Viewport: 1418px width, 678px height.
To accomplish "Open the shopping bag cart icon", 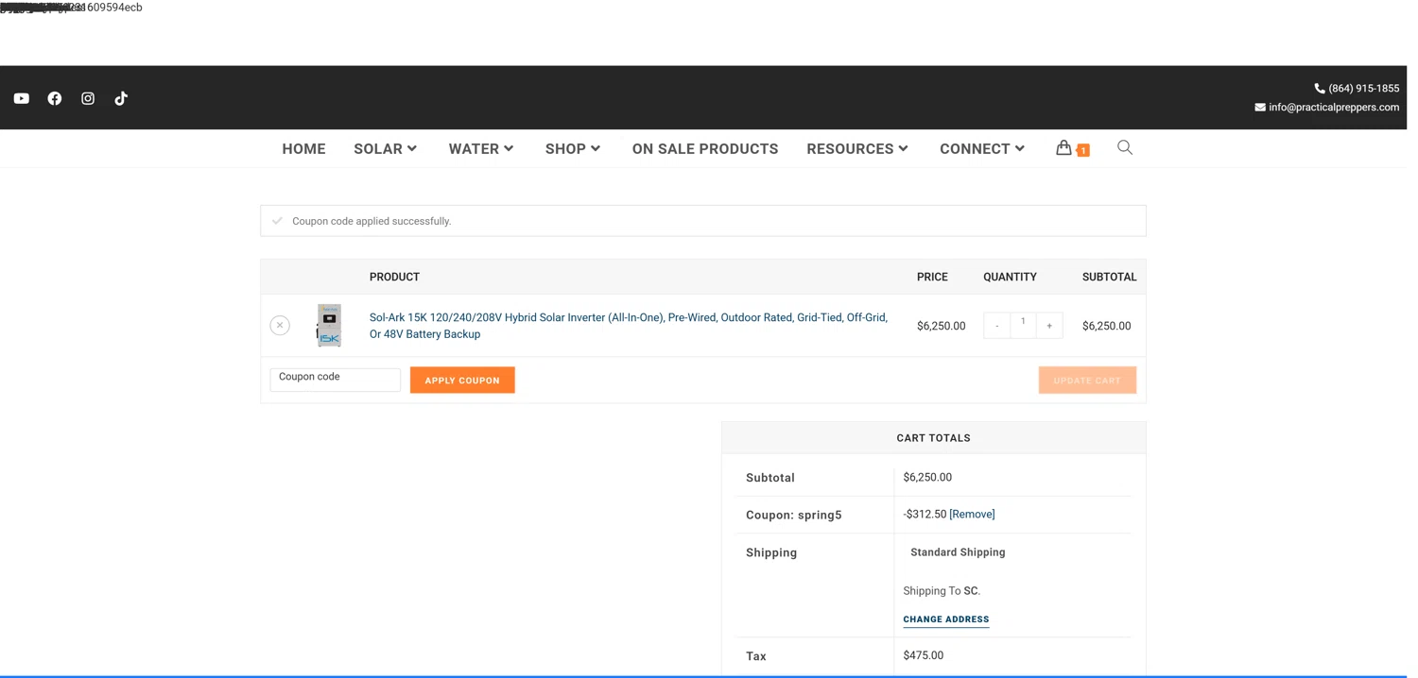I will 1063,147.
